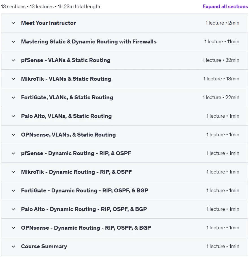Open Palo Alto, VLANs, & Static Routing title
249x257 pixels.
66,116
